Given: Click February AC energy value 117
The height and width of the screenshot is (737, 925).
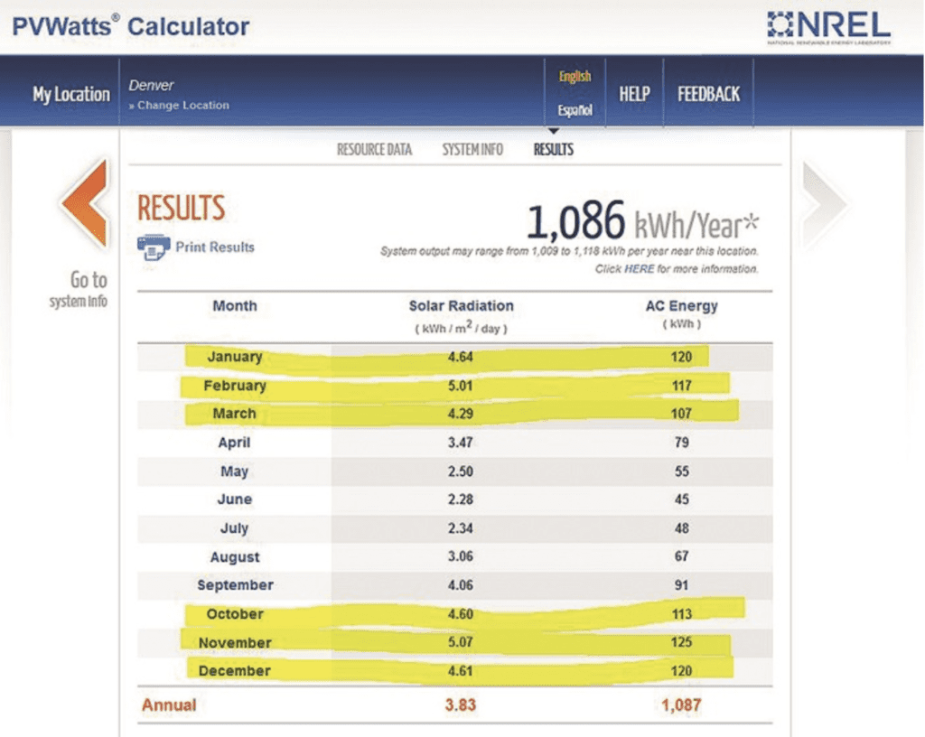Looking at the screenshot, I should 681,387.
